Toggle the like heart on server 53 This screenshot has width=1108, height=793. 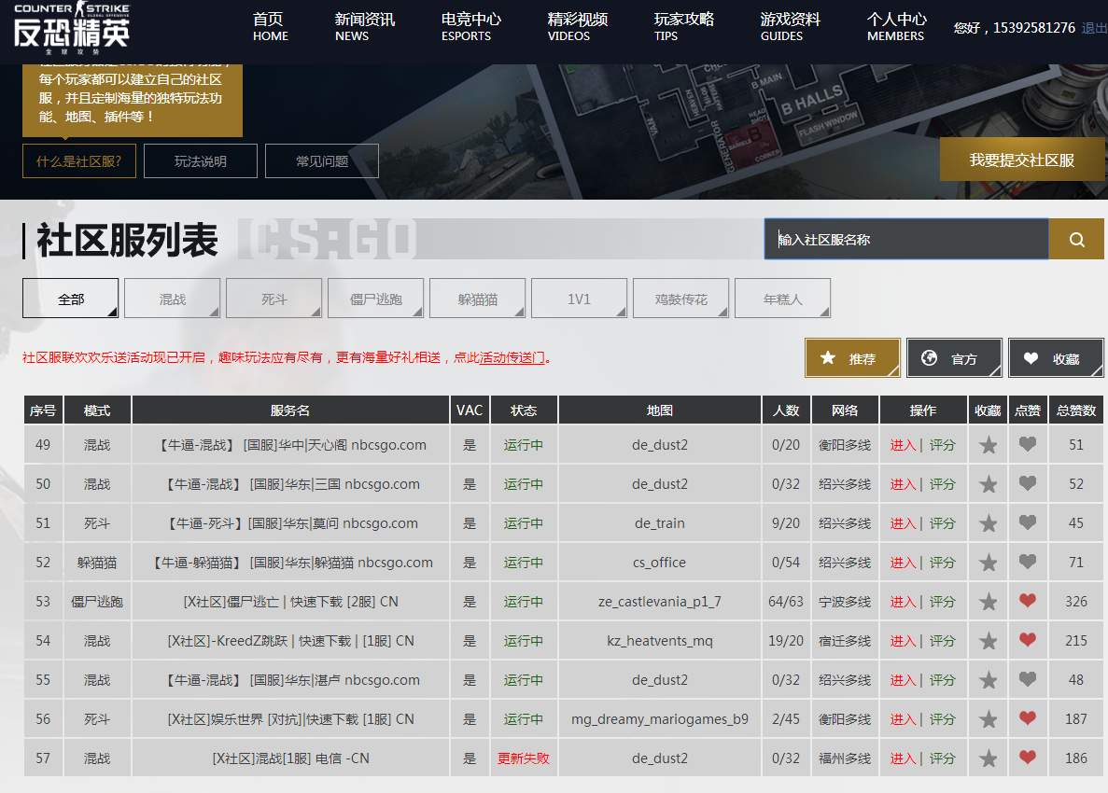pos(1028,601)
